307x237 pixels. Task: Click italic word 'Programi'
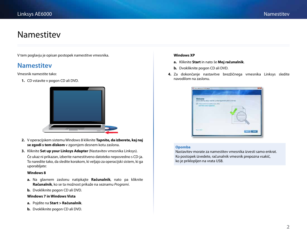point(121,184)
